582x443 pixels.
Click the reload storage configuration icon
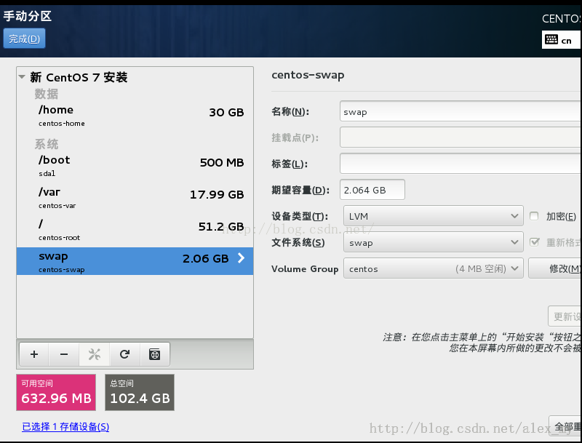click(x=124, y=354)
